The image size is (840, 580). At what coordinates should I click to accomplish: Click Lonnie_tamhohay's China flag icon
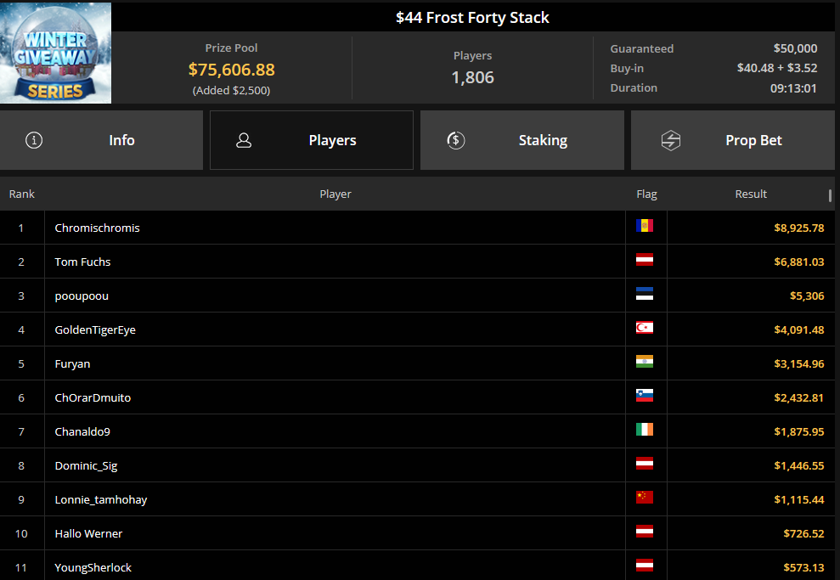point(645,498)
